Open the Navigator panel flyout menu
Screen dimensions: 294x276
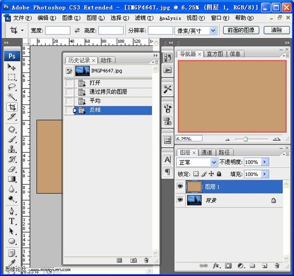[286, 56]
